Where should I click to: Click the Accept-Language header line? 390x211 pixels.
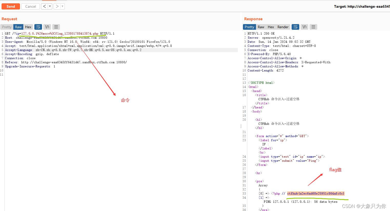[x=73, y=50]
